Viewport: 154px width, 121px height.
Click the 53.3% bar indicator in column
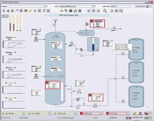click(x=56, y=68)
